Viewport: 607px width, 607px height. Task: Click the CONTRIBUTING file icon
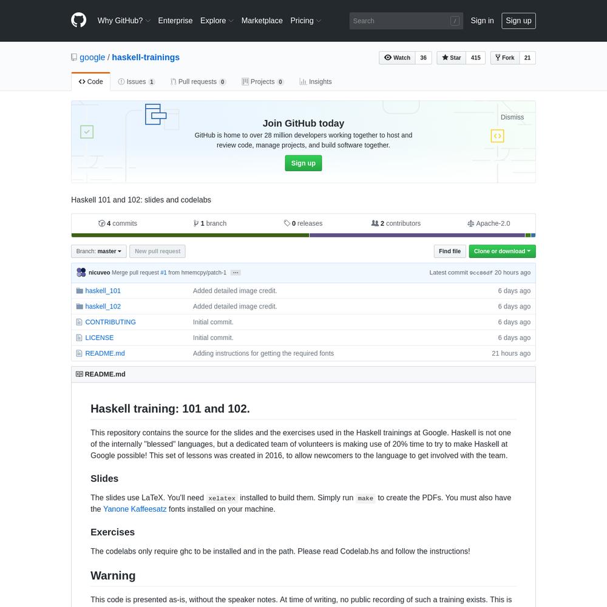tap(80, 322)
